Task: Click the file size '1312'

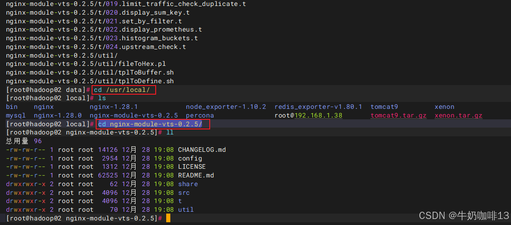Action: pyautogui.click(x=110, y=167)
